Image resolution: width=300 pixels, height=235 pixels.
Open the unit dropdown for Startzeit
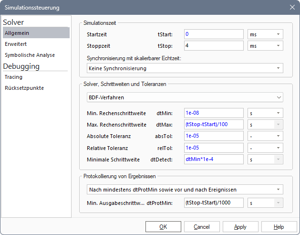[265, 34]
